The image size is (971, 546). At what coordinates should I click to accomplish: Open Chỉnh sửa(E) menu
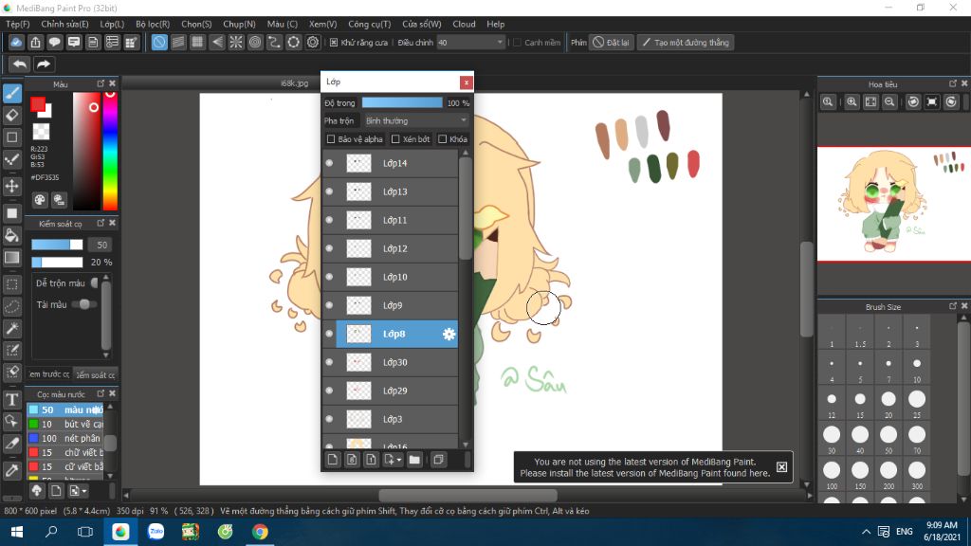65,24
